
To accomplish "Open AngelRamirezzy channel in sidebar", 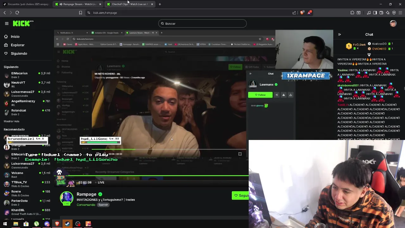I will [27, 103].
